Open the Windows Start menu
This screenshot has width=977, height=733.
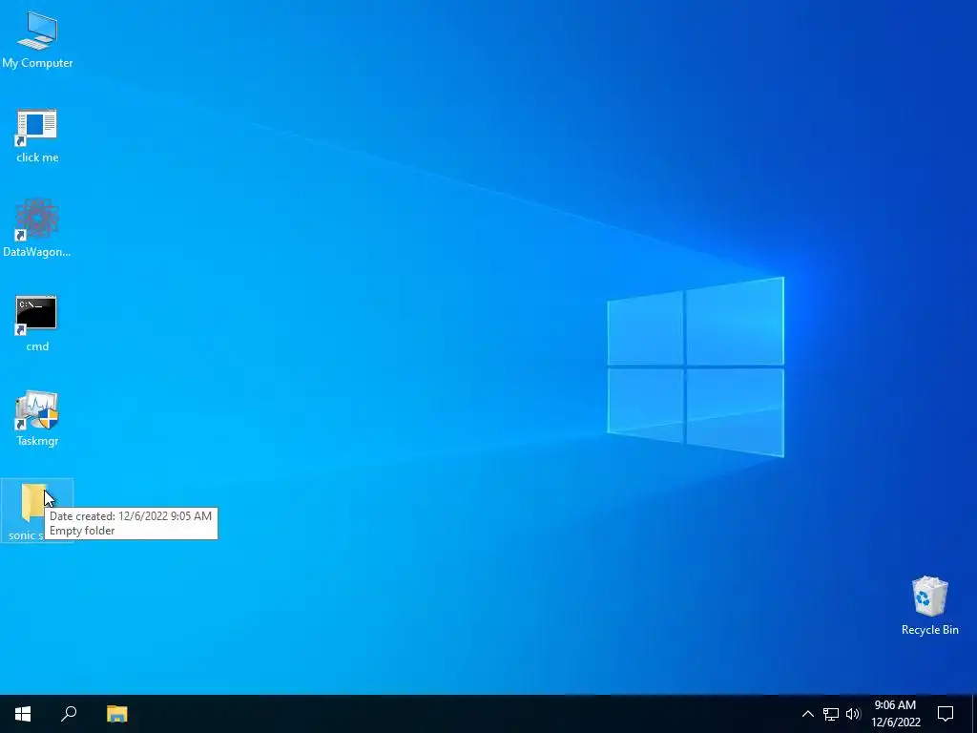23,714
